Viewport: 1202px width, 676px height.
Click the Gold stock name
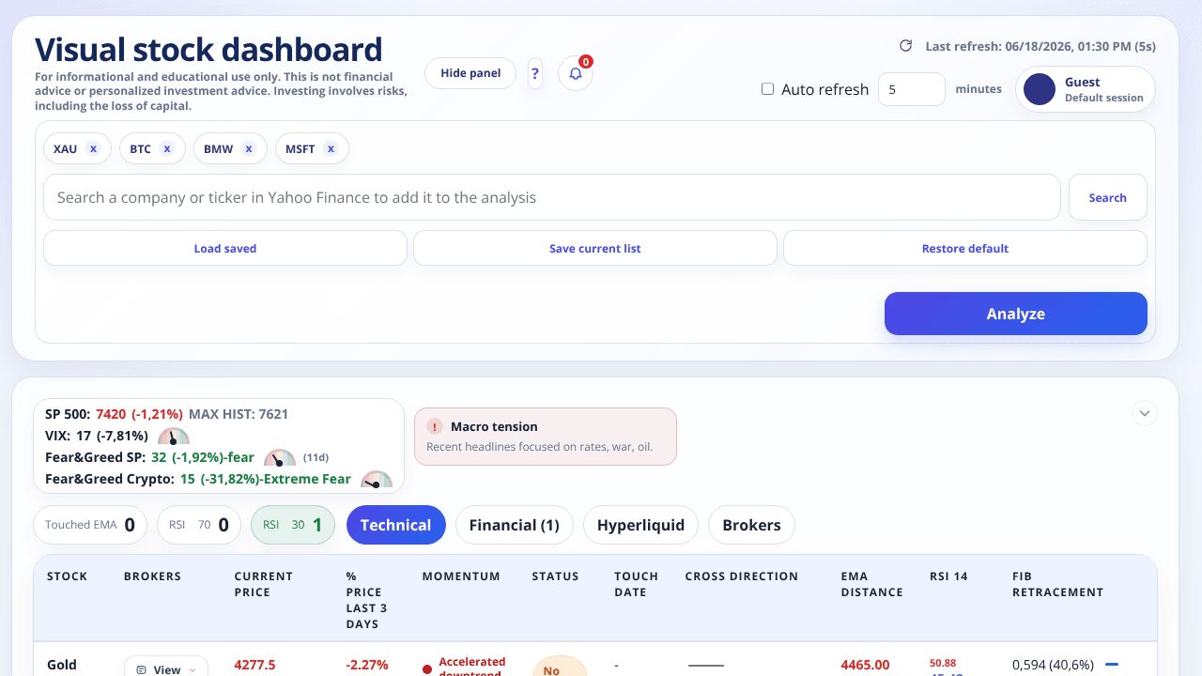(62, 665)
